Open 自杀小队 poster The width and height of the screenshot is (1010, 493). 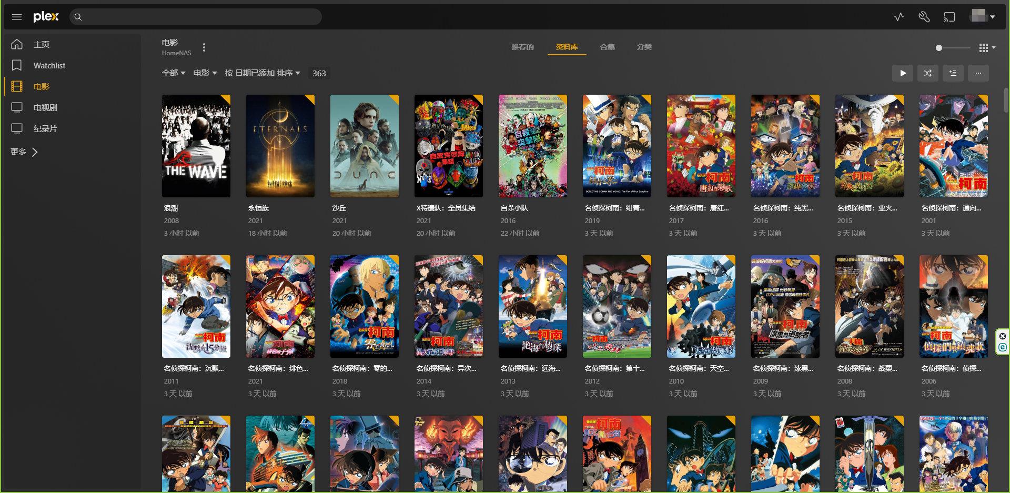click(x=533, y=146)
